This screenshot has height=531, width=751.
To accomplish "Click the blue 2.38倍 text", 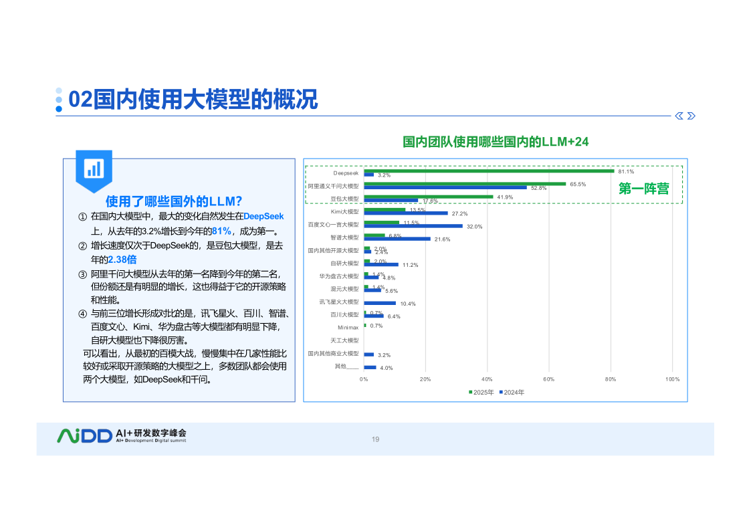I will point(122,259).
